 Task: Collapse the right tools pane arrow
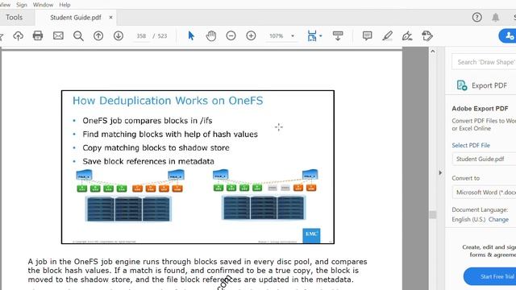point(440,172)
